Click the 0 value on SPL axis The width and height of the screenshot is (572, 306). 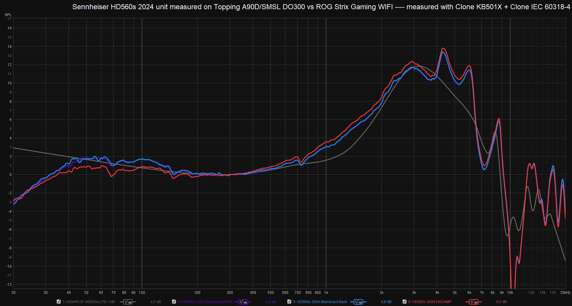10,175
